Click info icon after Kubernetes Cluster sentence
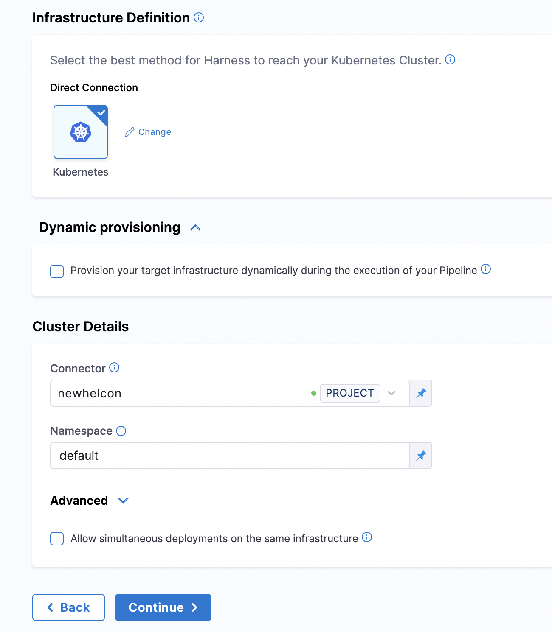 (x=450, y=60)
